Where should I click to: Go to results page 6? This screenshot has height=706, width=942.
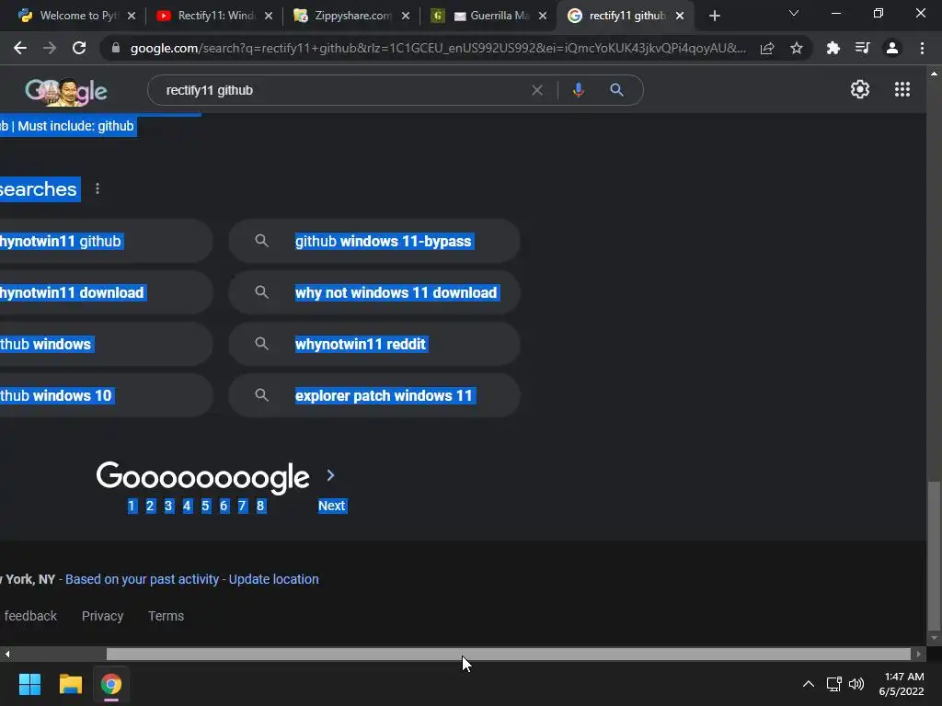coord(224,507)
